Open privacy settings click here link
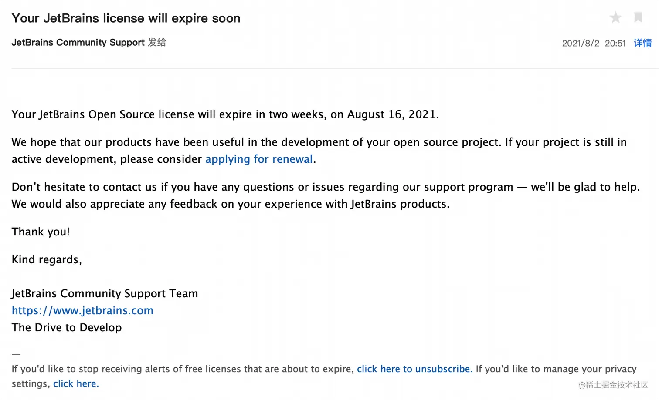This screenshot has height=400, width=659. pos(76,384)
